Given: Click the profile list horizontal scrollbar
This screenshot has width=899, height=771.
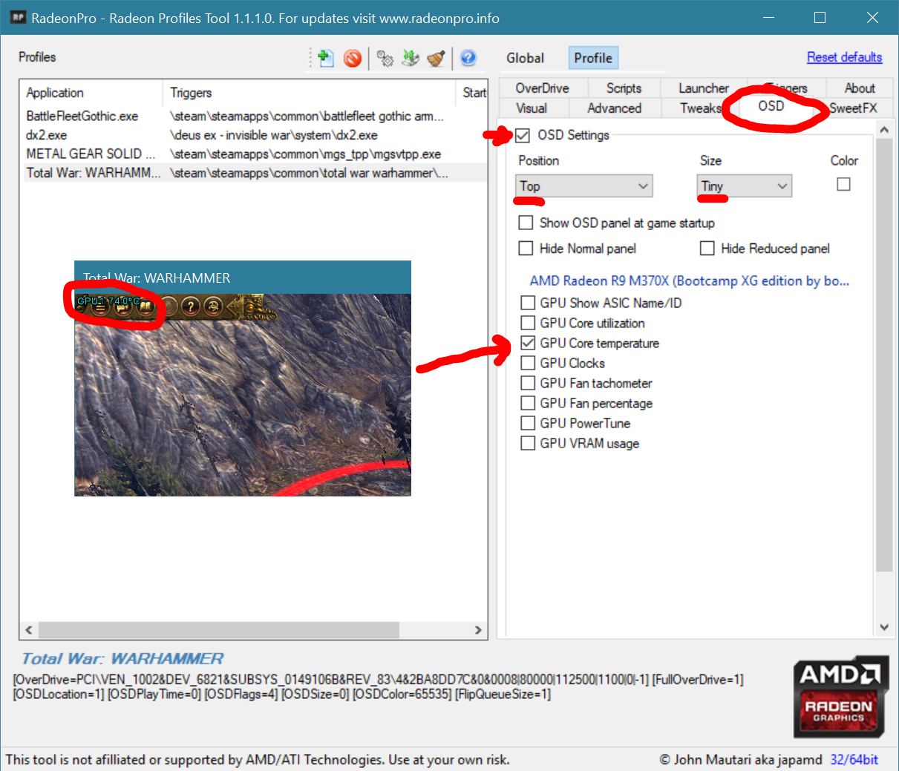Looking at the screenshot, I should pyautogui.click(x=219, y=630).
